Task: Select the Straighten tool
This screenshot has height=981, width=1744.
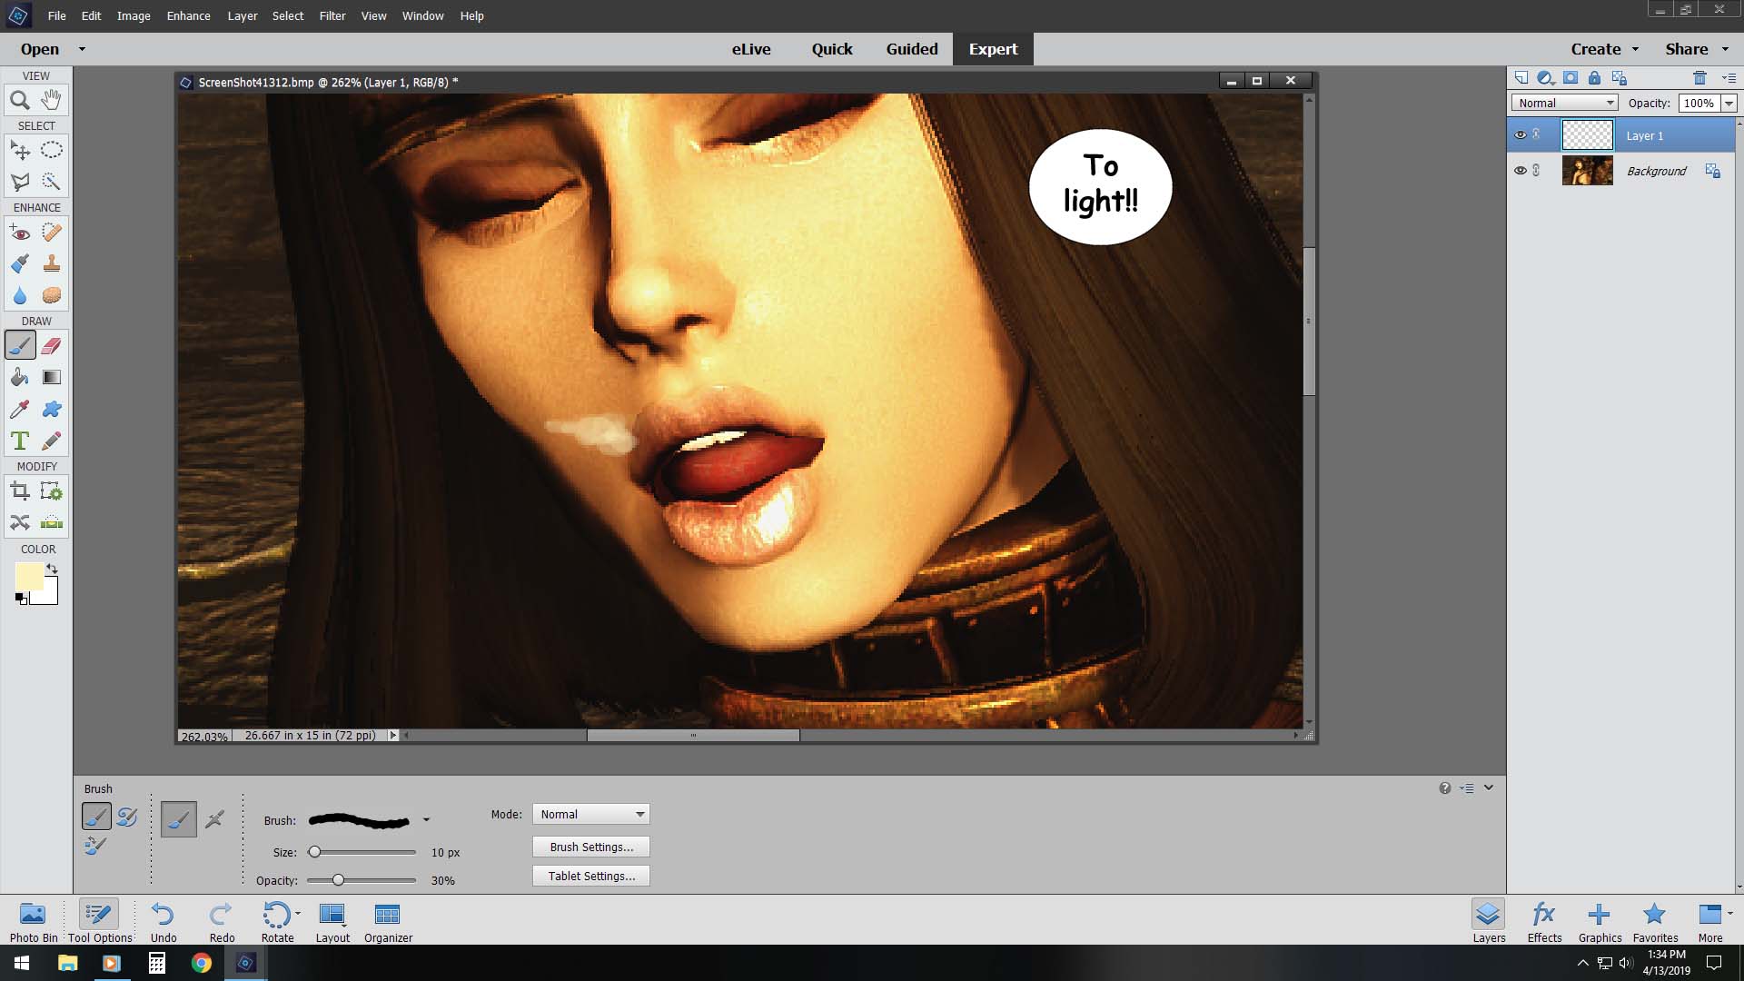Action: tap(52, 522)
